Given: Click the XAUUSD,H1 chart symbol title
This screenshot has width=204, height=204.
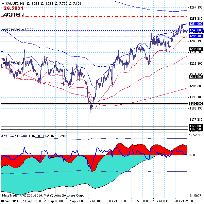Looking at the screenshot, I should 15,4.
